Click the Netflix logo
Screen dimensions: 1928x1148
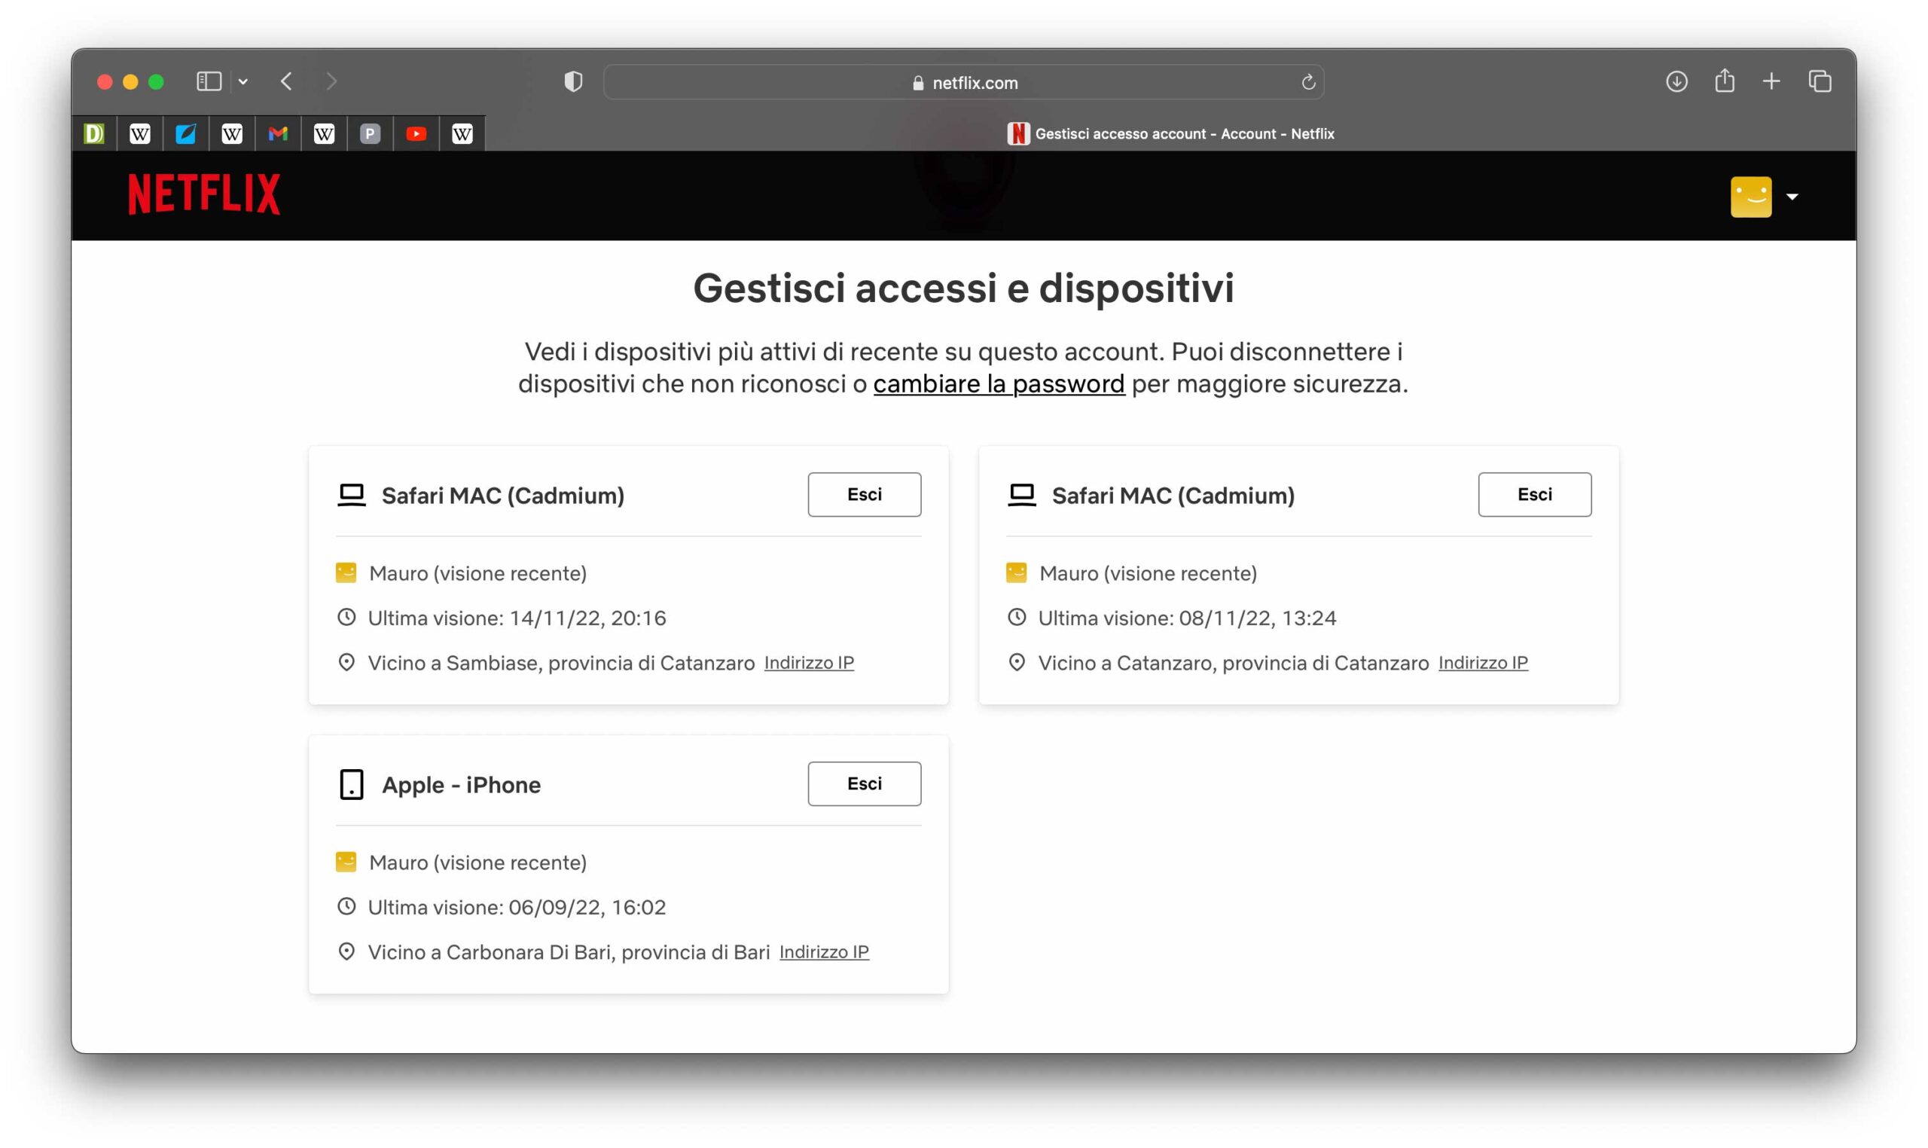203,194
